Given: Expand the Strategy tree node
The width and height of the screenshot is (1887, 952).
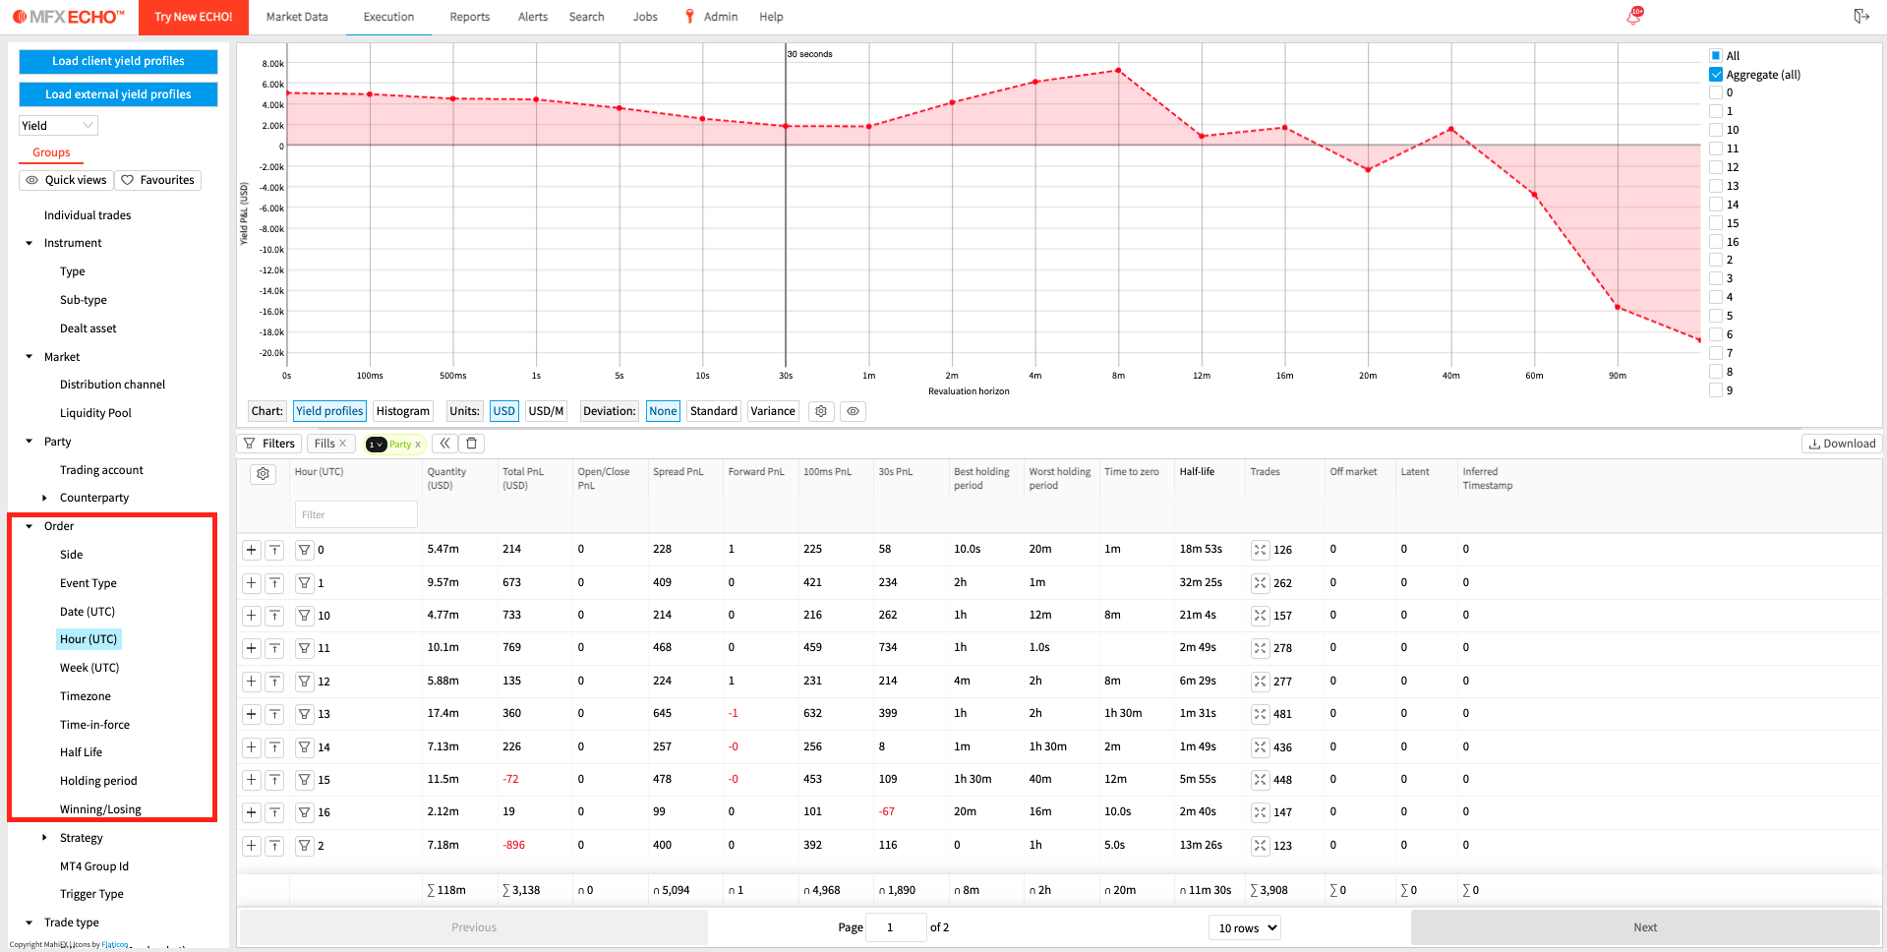Looking at the screenshot, I should point(44,838).
